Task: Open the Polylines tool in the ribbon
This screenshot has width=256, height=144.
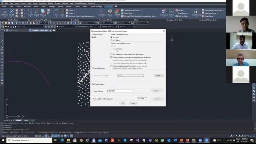Action: (4, 12)
